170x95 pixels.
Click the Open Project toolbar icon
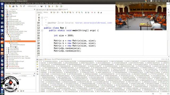[x=13, y=6]
